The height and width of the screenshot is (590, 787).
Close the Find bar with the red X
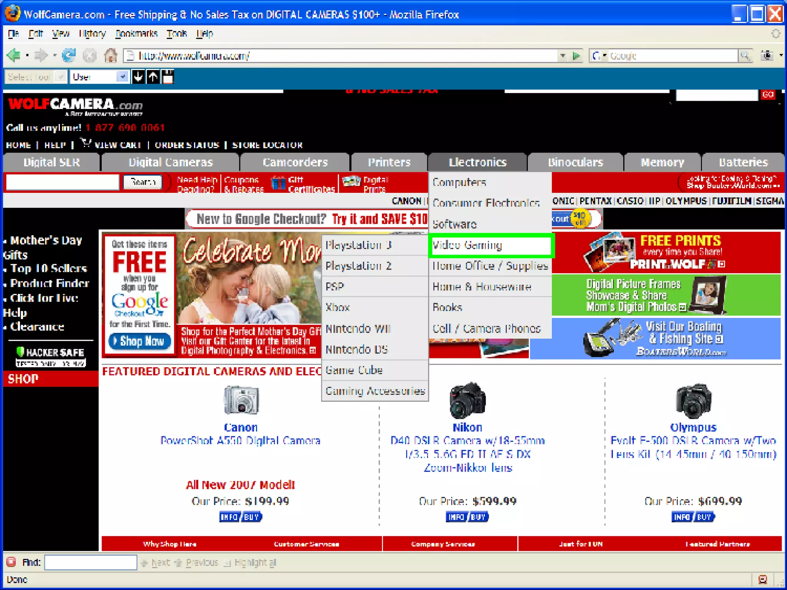click(x=11, y=562)
